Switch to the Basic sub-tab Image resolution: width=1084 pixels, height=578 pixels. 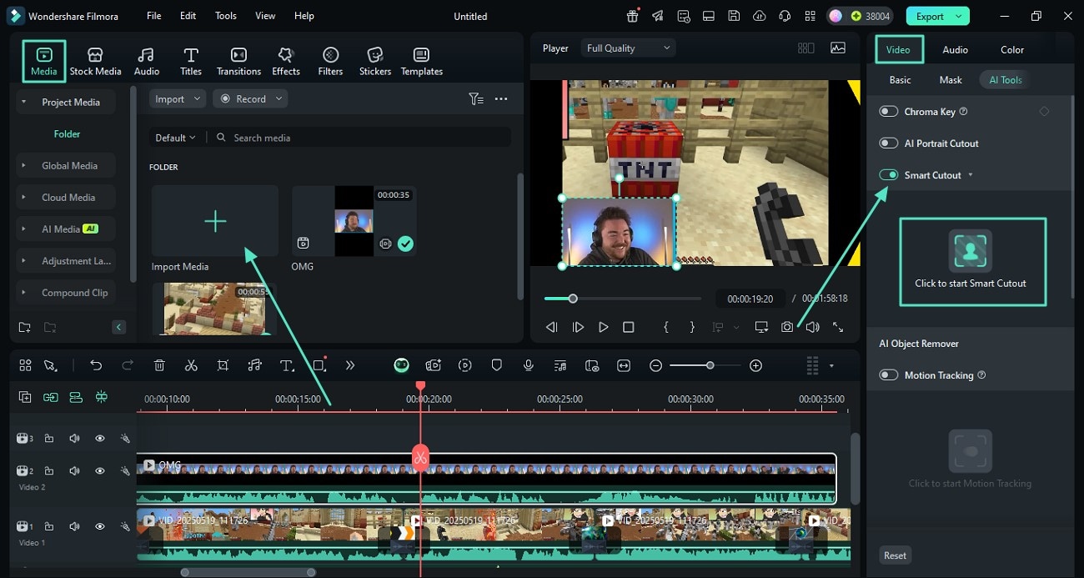(x=900, y=80)
